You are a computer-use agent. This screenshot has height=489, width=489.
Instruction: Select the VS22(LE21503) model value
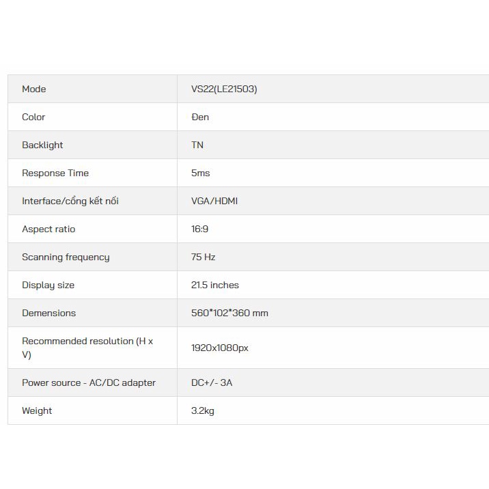tap(224, 89)
